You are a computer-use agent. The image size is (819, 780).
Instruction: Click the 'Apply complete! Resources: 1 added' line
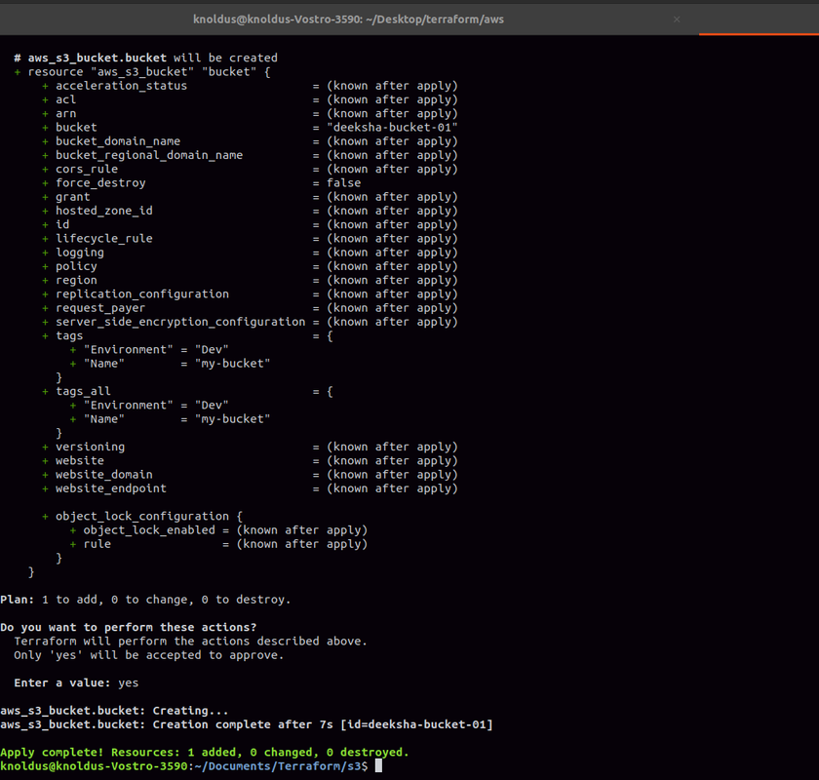tap(204, 753)
